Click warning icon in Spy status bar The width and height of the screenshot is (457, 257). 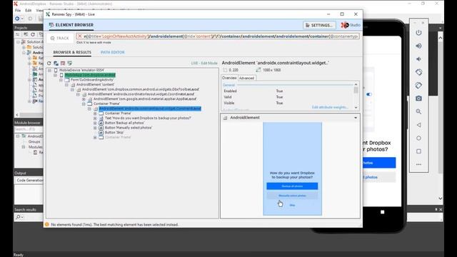[x=47, y=224]
